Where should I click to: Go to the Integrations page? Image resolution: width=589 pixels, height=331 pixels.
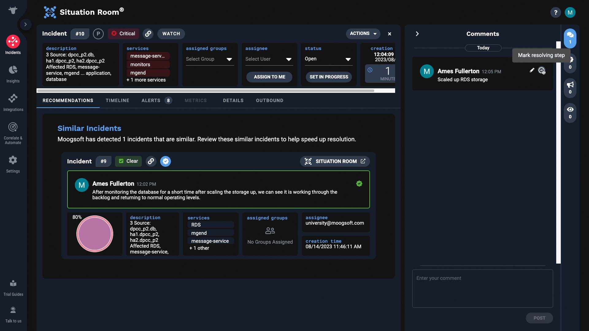(13, 102)
